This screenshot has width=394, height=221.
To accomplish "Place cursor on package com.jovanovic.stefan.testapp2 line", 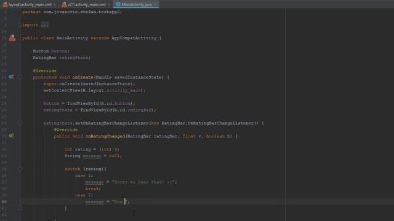I will 72,12.
